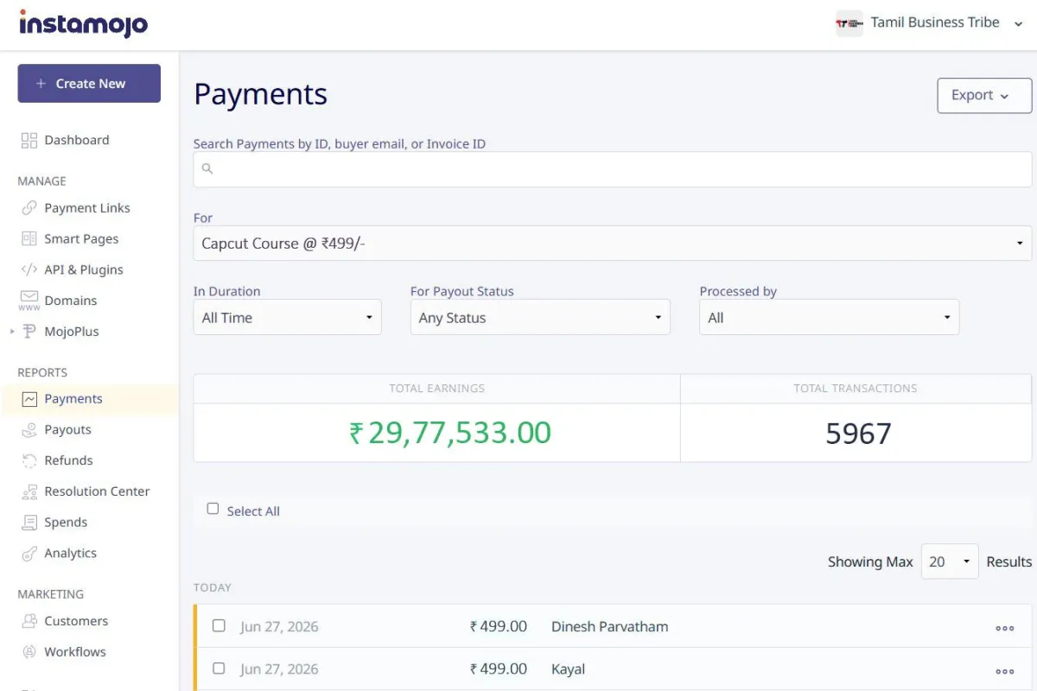
Task: Open Smart Pages section
Action: [81, 239]
